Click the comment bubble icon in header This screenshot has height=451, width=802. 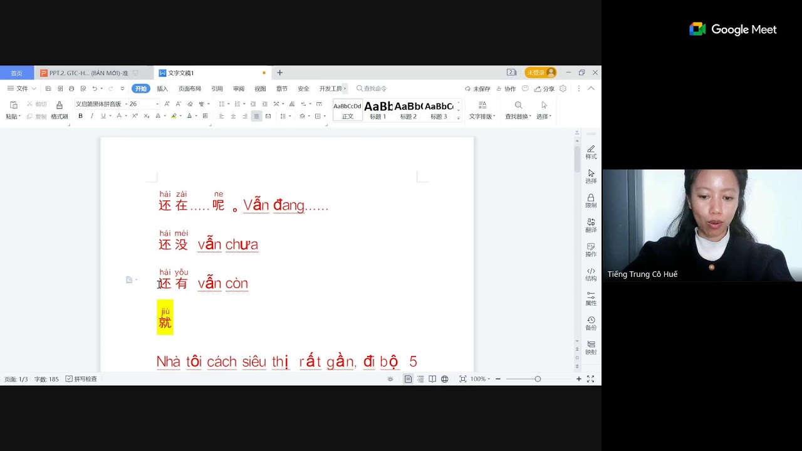coord(525,89)
